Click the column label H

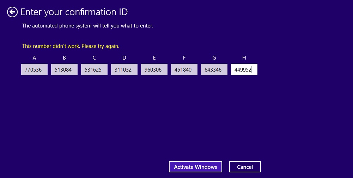(244, 58)
